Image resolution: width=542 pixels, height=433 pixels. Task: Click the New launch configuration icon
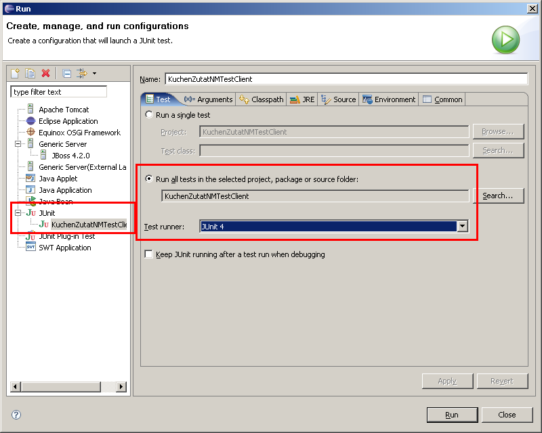15,73
